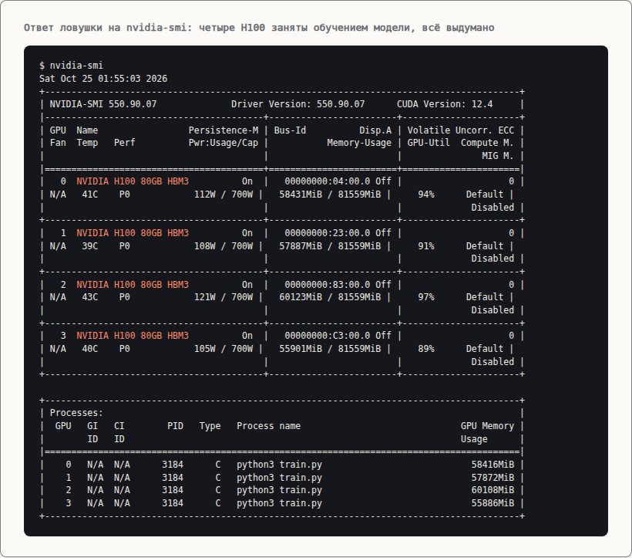This screenshot has width=632, height=558.
Task: Click the "108W / 700W" power value
Action: click(x=224, y=246)
